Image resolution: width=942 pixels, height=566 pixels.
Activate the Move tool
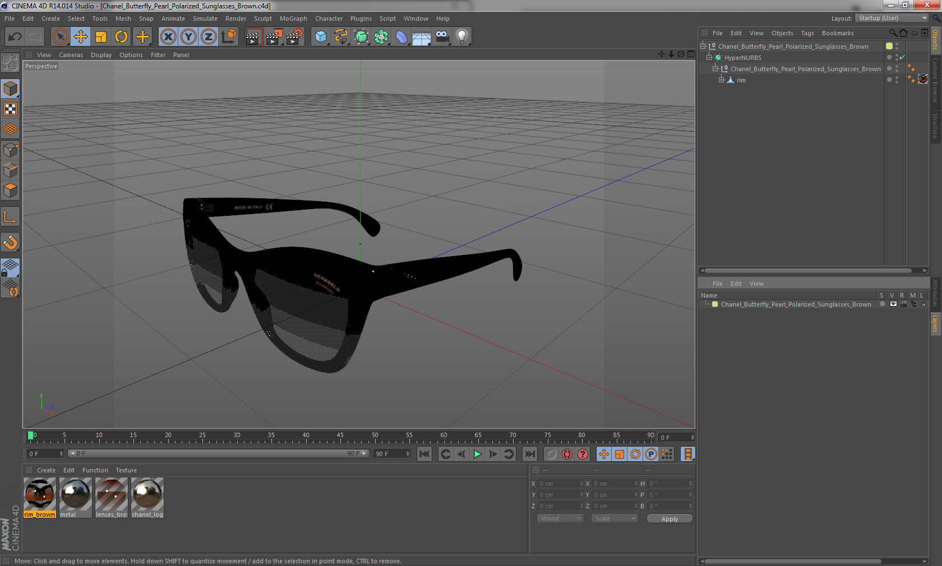pos(81,37)
